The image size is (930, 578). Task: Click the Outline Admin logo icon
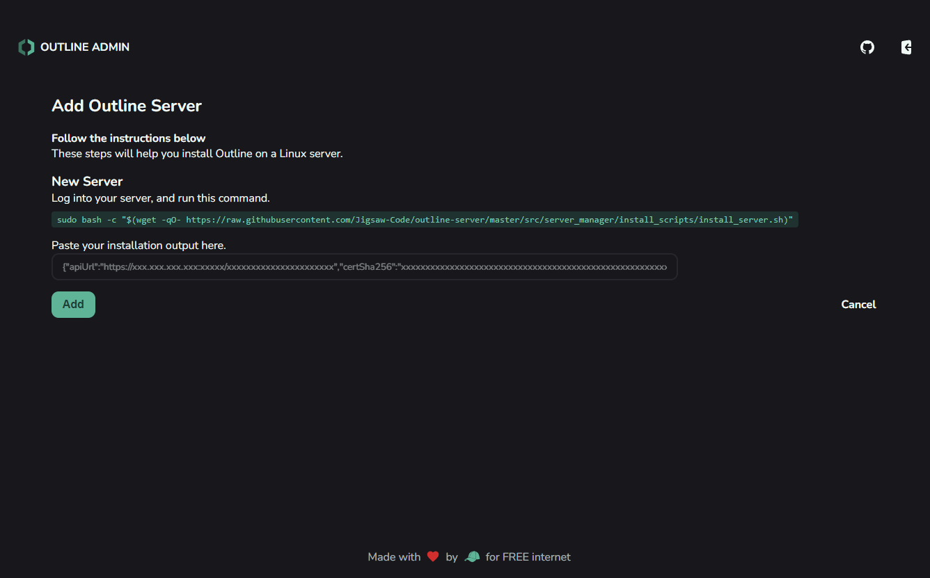point(26,47)
